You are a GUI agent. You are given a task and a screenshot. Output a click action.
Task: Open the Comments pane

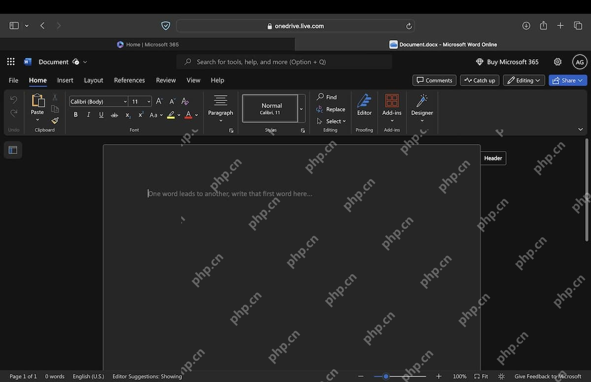point(434,80)
